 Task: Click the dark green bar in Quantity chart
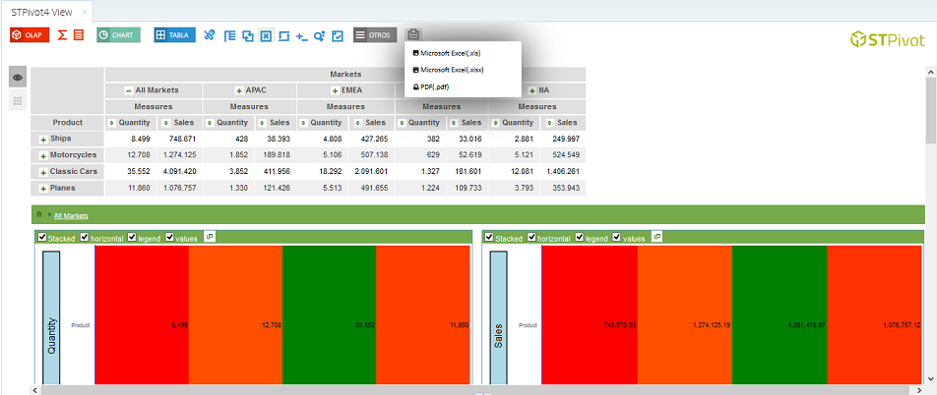(x=329, y=322)
